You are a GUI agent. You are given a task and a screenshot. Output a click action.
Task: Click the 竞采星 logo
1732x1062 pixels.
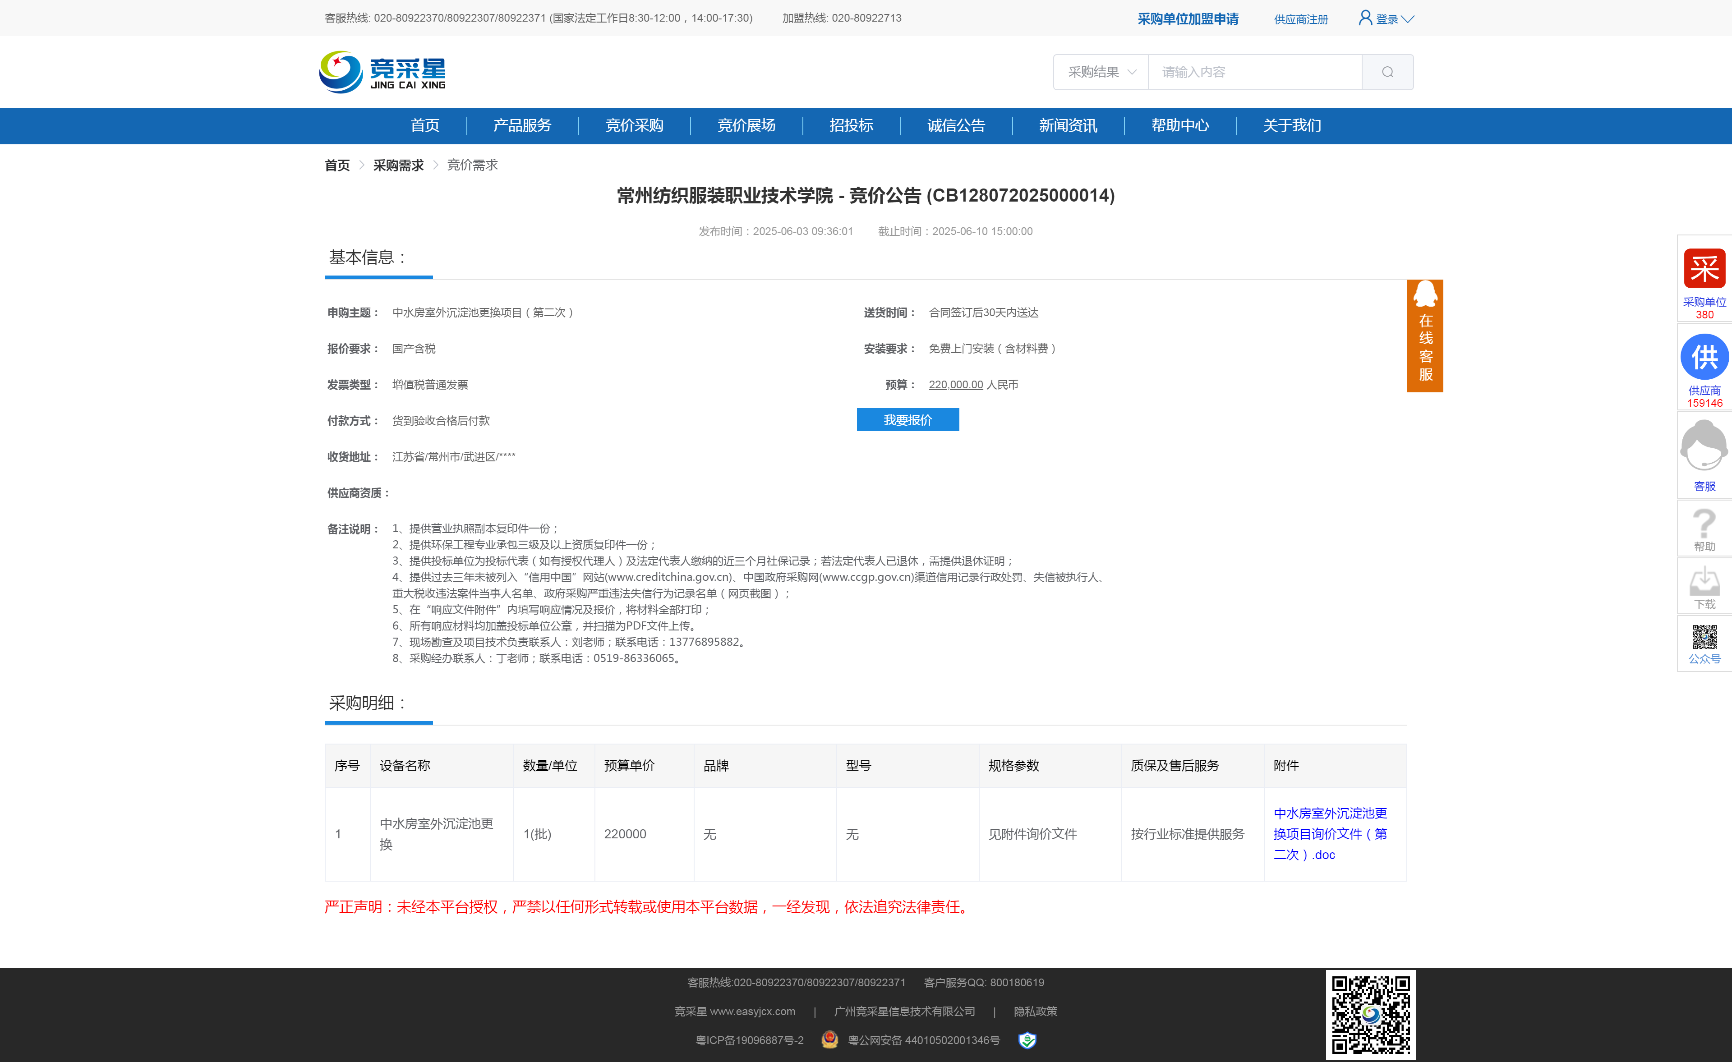382,72
